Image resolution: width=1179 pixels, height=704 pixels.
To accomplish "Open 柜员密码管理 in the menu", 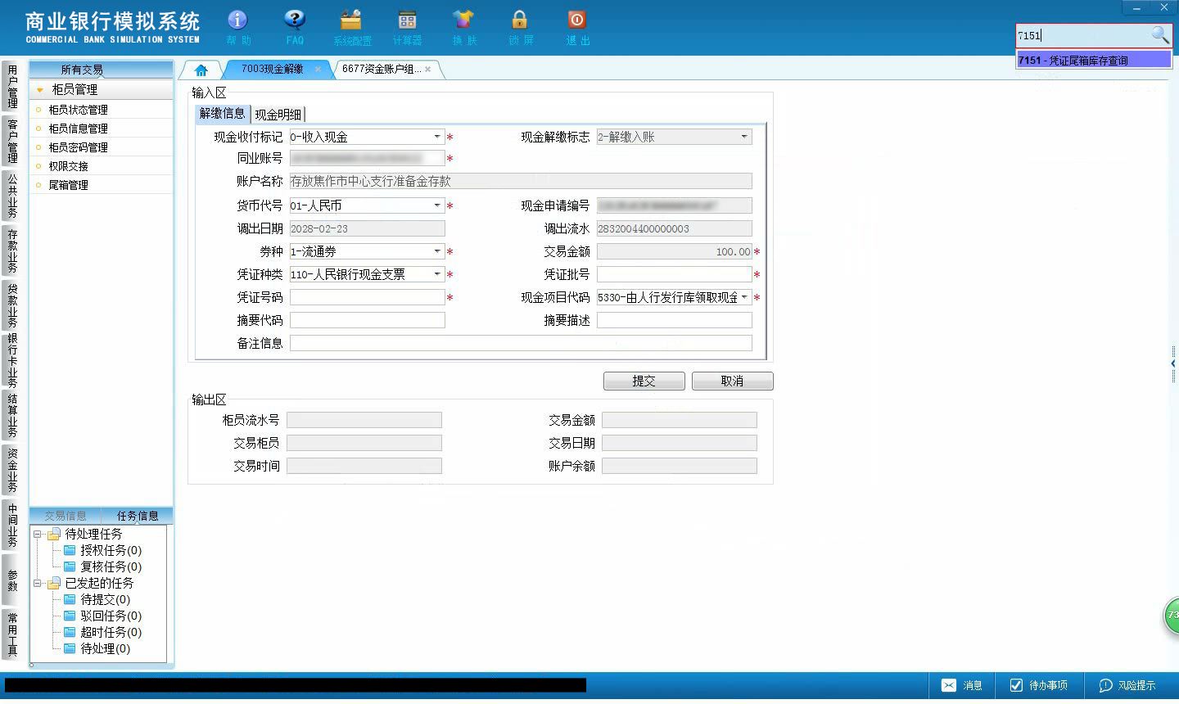I will click(78, 147).
